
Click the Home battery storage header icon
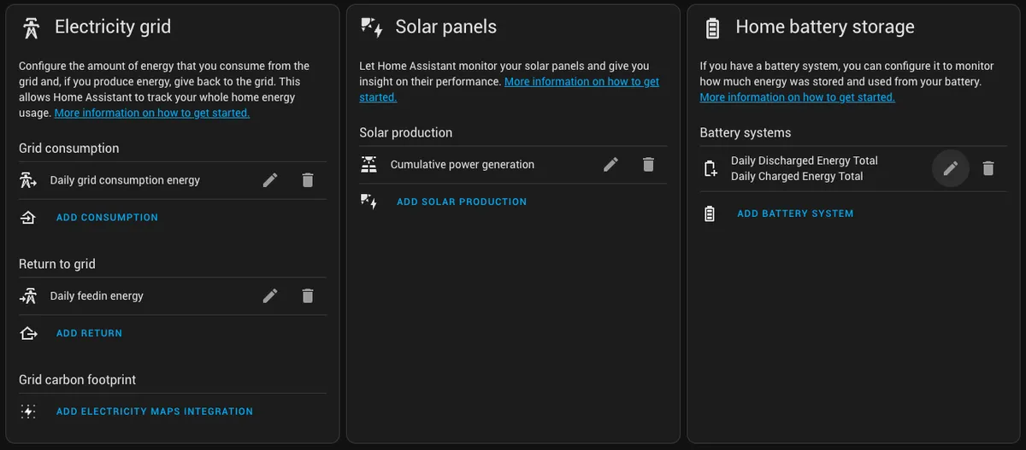click(x=712, y=28)
